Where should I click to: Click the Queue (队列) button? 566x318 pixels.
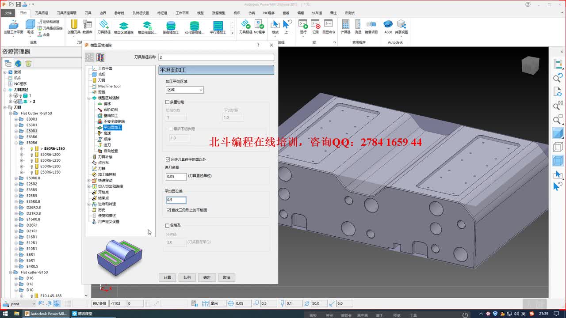click(x=187, y=277)
